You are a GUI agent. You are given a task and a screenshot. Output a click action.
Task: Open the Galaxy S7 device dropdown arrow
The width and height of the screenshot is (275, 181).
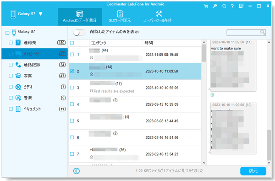tap(40, 14)
